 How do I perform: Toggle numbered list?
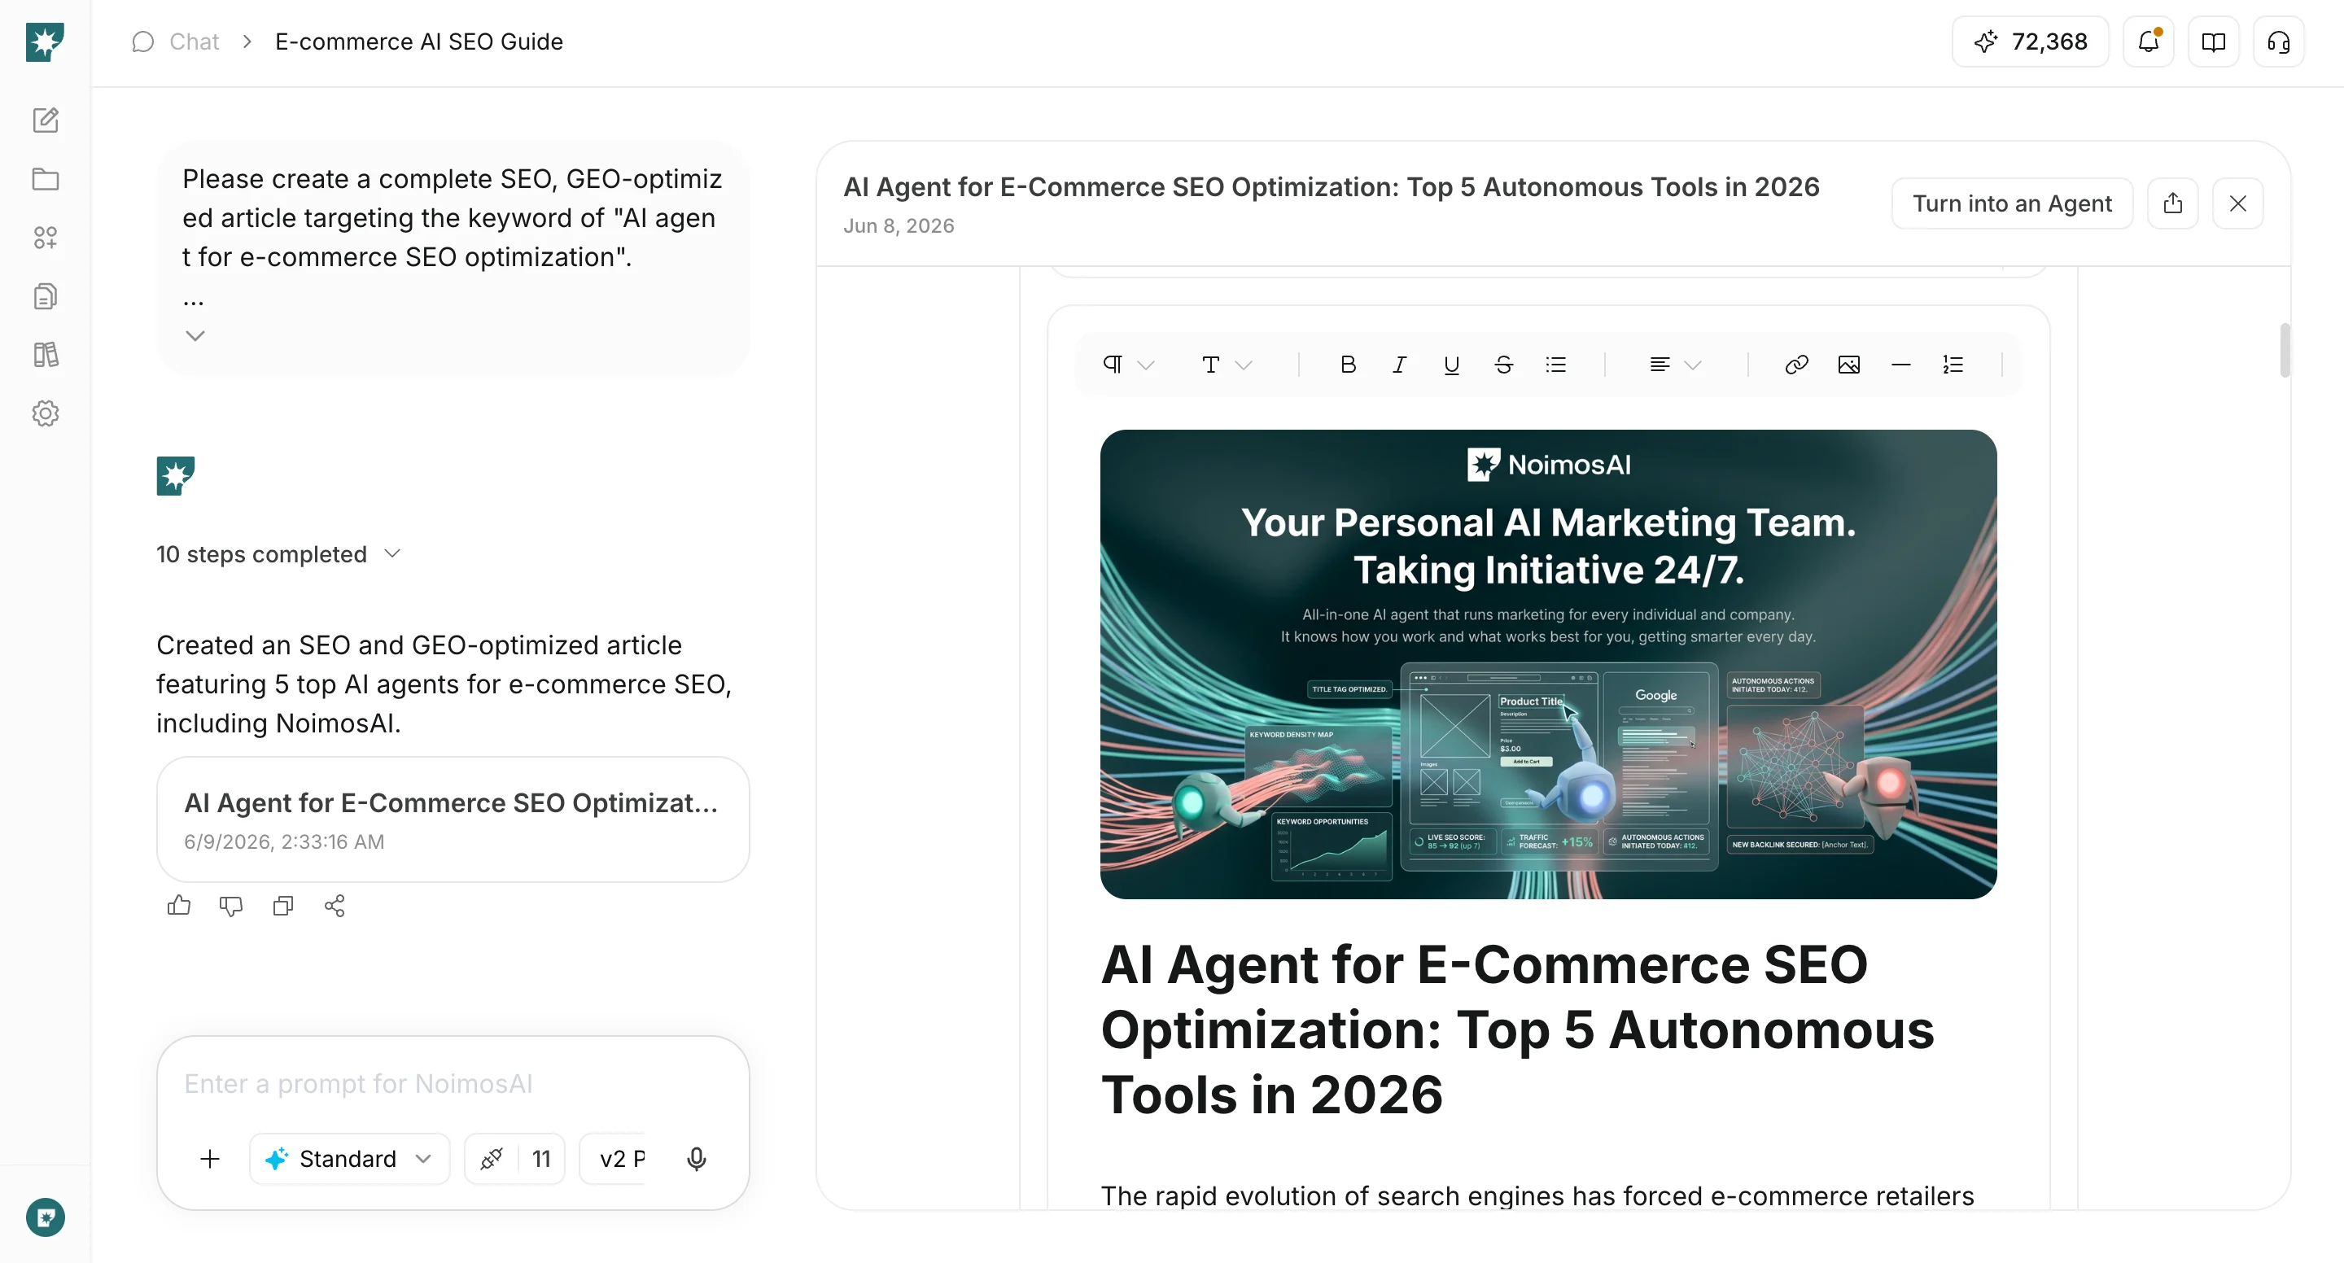pyautogui.click(x=1953, y=365)
